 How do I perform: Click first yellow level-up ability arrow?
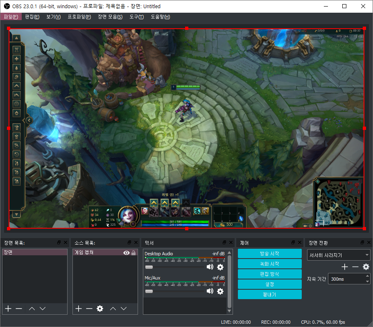154,203
